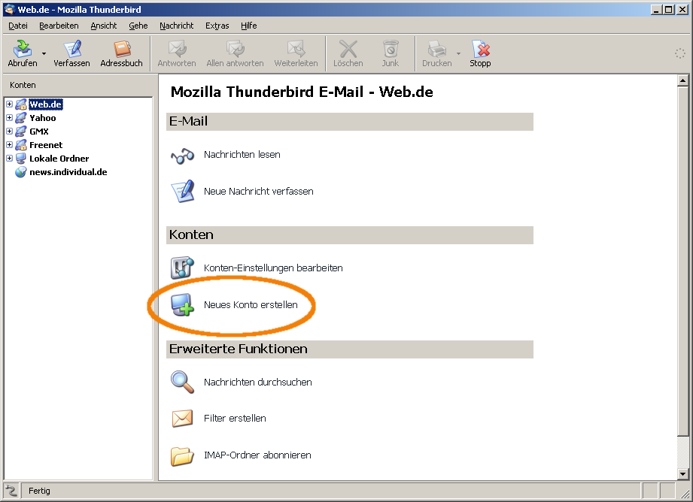The image size is (693, 502).
Task: Click the Fertig status text
Action: click(39, 491)
